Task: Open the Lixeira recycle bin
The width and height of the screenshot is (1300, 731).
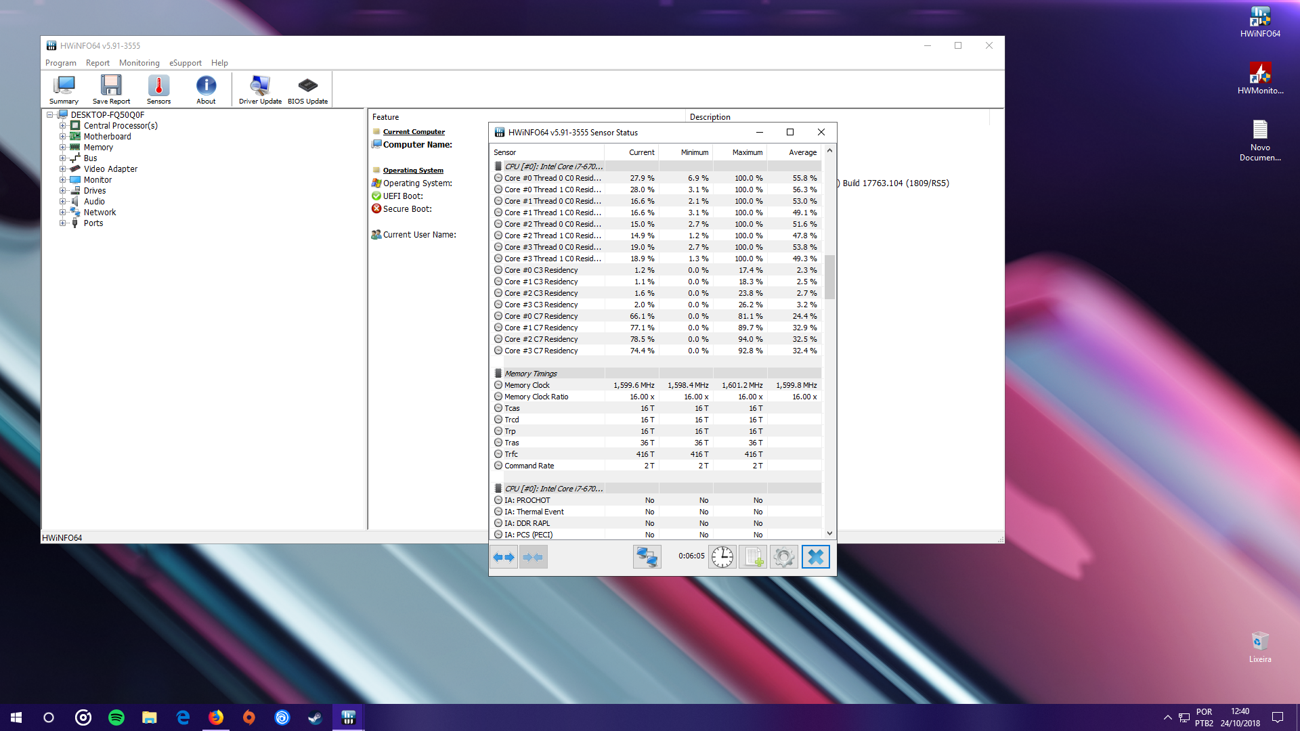Action: (x=1260, y=647)
